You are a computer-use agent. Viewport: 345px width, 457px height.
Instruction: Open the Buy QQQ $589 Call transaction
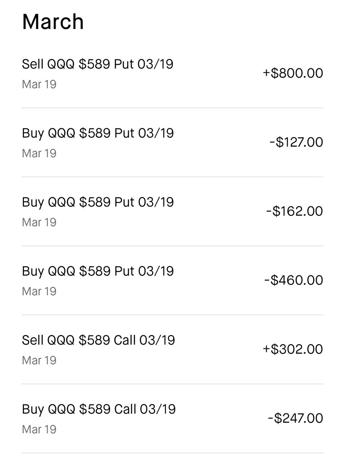[172, 419]
